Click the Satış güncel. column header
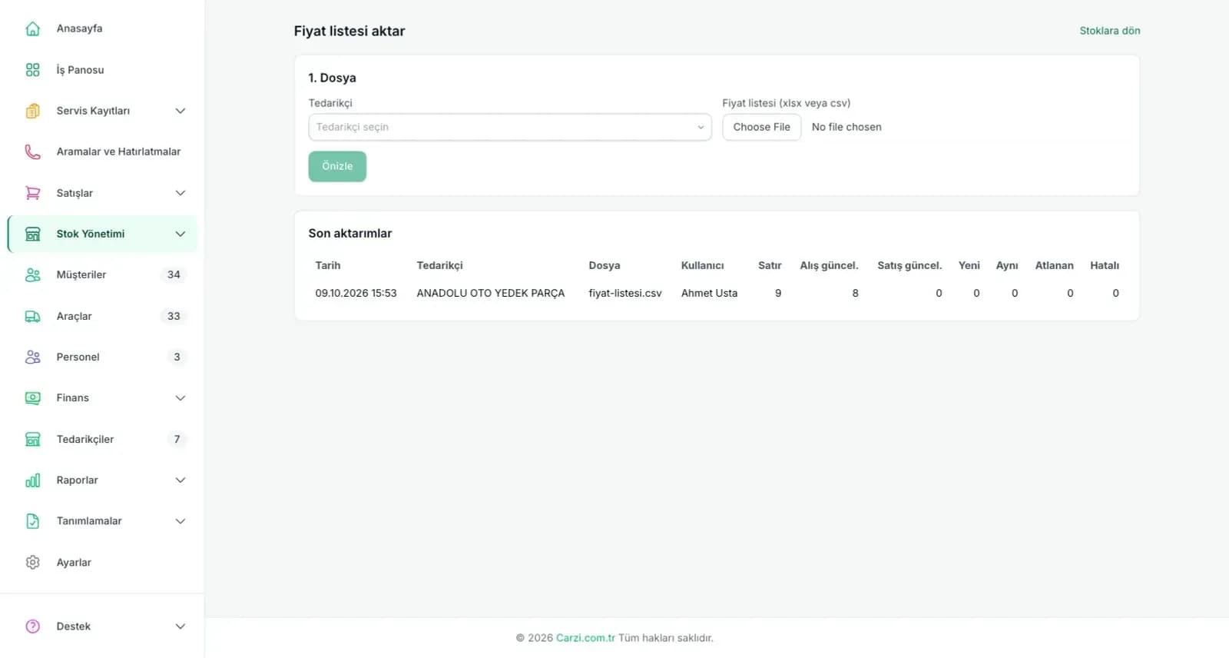This screenshot has height=658, width=1229. click(909, 265)
